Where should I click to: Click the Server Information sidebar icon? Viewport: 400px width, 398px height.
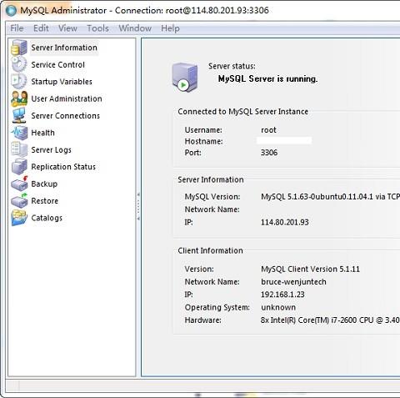19,48
